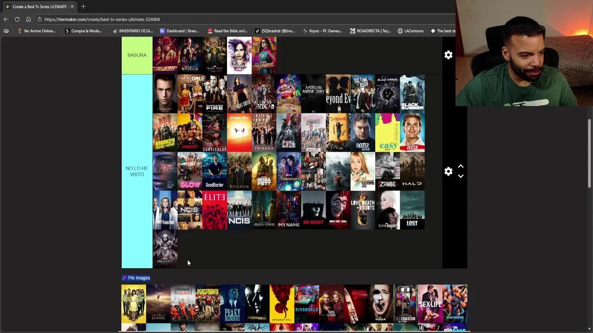Select the Black Summer poster

(x=412, y=94)
